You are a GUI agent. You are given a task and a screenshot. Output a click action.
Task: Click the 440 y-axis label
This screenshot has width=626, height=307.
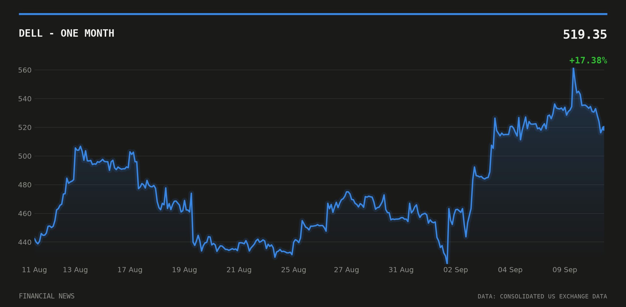click(25, 242)
